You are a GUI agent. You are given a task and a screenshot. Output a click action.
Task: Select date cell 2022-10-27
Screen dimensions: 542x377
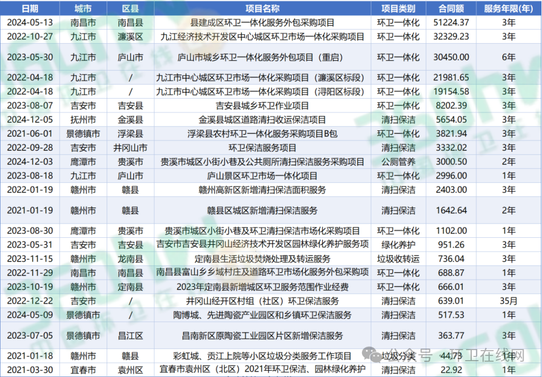(x=30, y=36)
